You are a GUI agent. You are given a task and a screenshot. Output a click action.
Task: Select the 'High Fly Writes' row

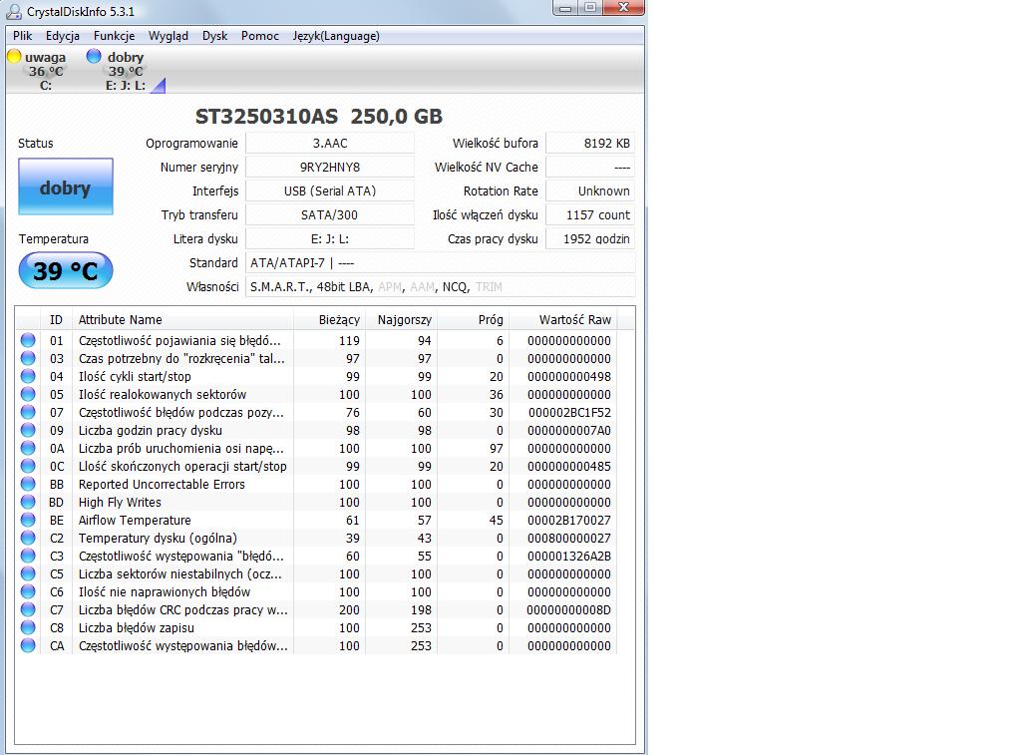[x=316, y=502]
